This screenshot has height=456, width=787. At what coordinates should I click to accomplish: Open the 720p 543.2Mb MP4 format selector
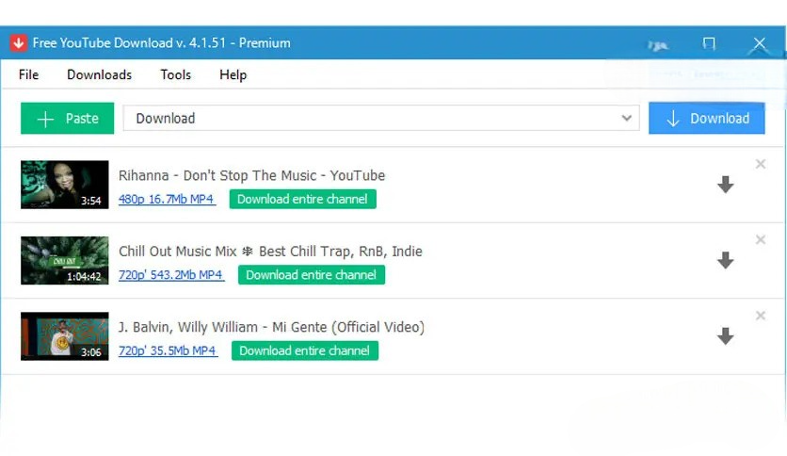point(171,275)
